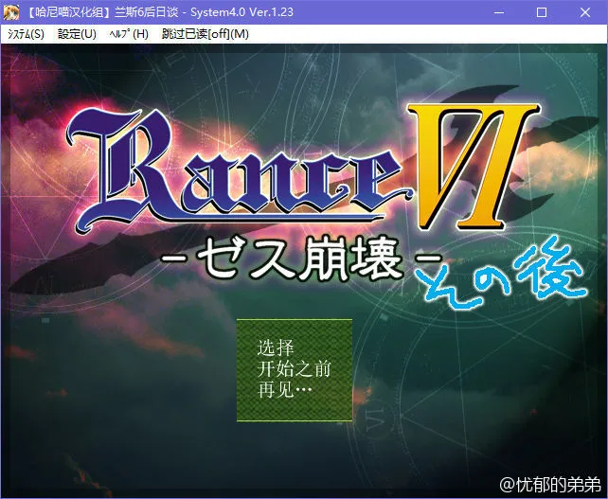Open the ｼｽﾃﾑ(S) menu
608x499 pixels.
pos(27,34)
